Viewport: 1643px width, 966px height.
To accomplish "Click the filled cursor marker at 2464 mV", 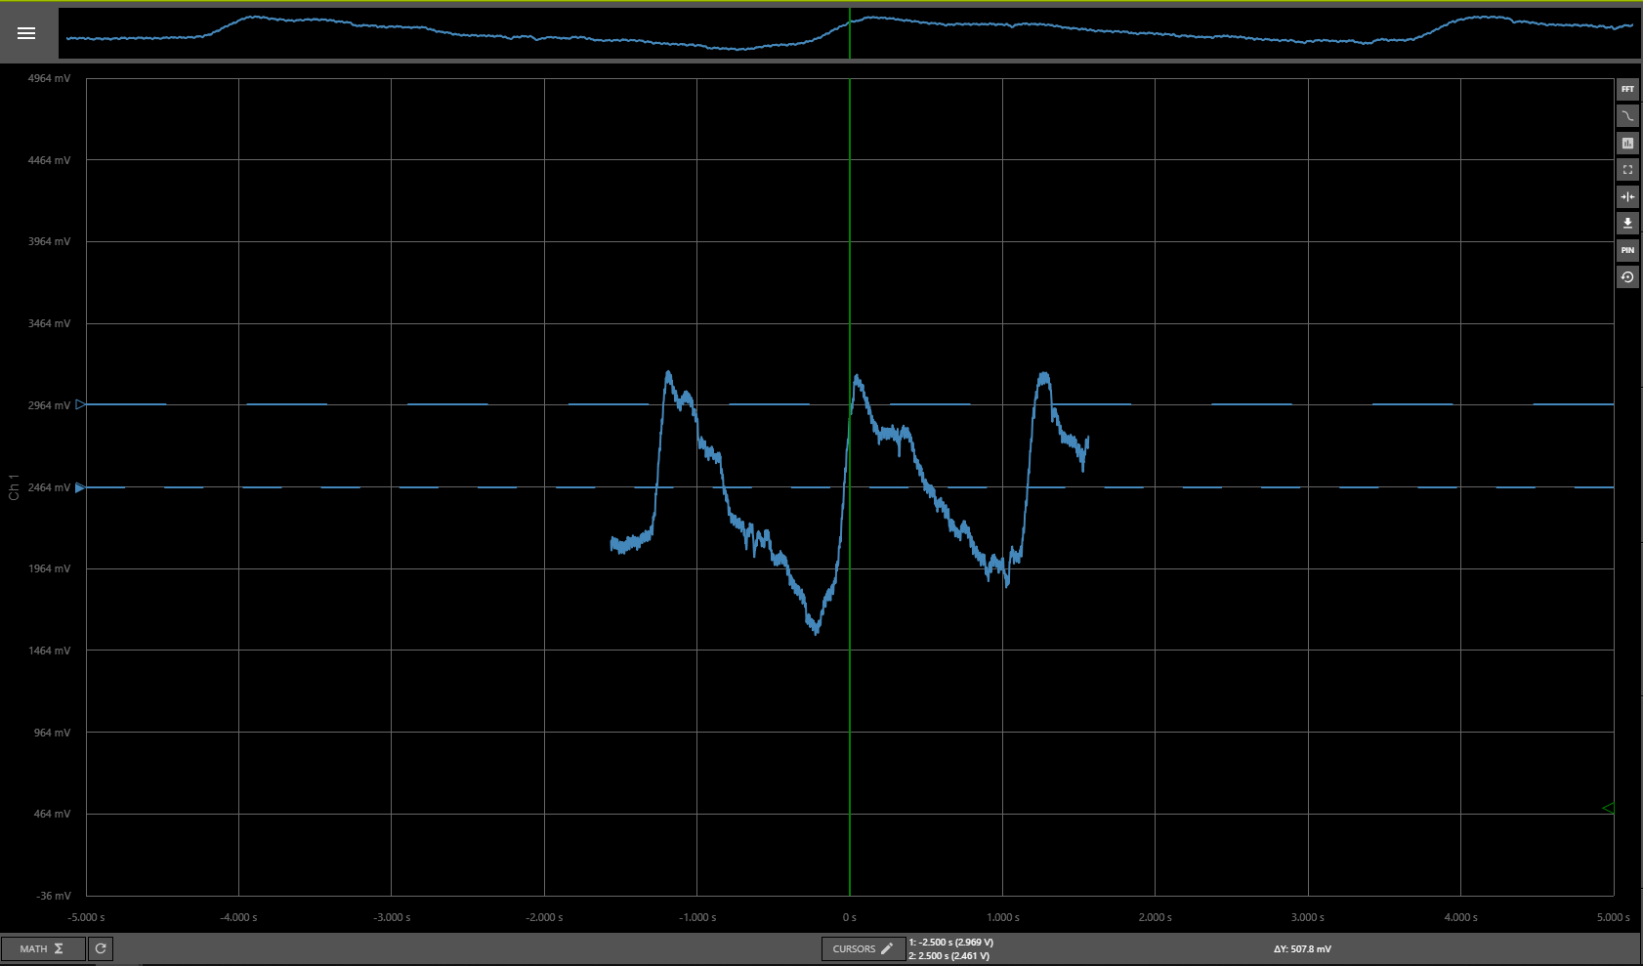I will coord(80,487).
